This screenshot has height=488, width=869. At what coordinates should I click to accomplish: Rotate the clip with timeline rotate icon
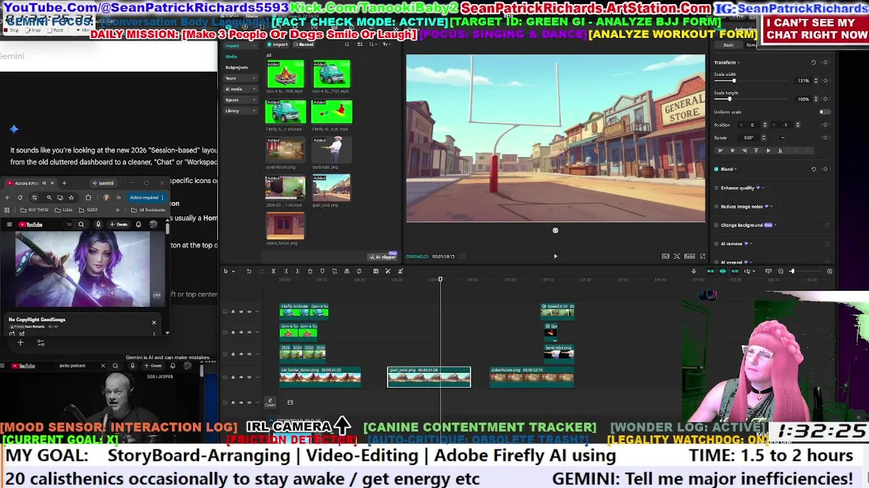pyautogui.click(x=359, y=271)
